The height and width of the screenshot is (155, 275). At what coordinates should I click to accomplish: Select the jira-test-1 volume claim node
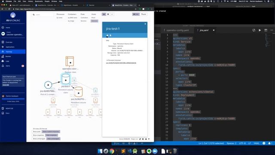click(x=66, y=79)
